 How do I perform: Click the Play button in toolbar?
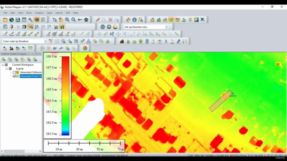tap(42, 48)
